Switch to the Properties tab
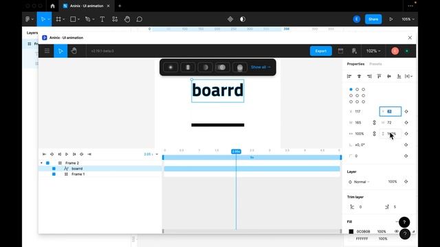The width and height of the screenshot is (440, 247). [355, 64]
